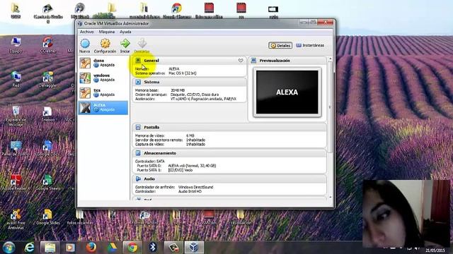Open the Máquina menu

coord(107,32)
